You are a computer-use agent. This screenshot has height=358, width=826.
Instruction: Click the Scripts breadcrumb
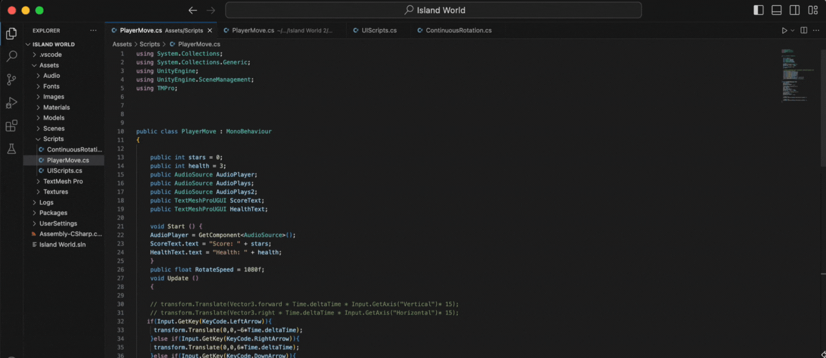(150, 44)
